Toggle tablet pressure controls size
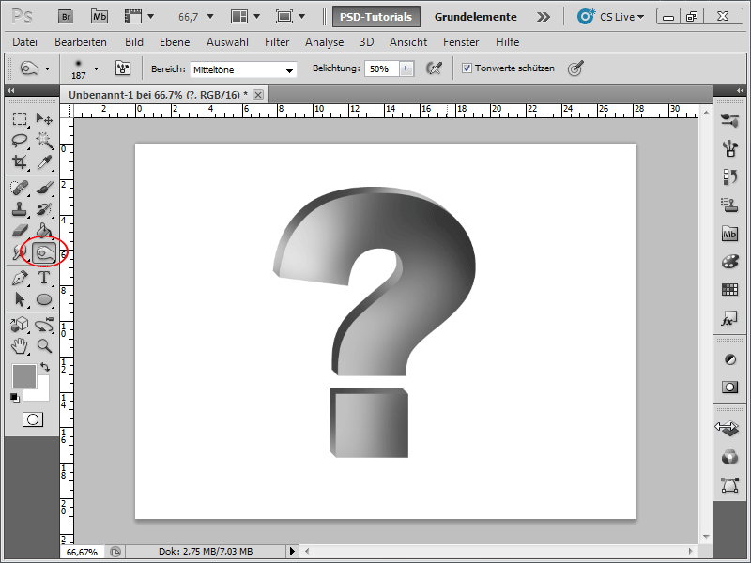This screenshot has width=751, height=563. (575, 68)
